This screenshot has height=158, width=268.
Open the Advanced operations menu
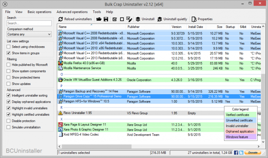tap(72, 12)
